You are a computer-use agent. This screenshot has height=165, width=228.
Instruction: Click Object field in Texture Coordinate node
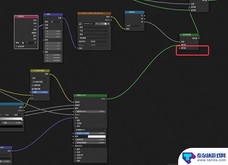(x=29, y=43)
